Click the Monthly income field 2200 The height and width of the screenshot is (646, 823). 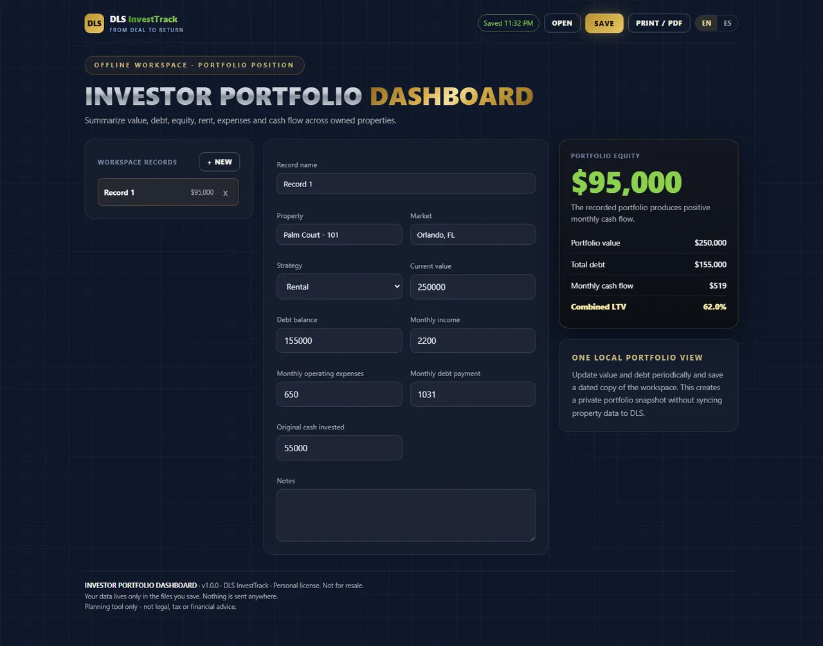473,341
